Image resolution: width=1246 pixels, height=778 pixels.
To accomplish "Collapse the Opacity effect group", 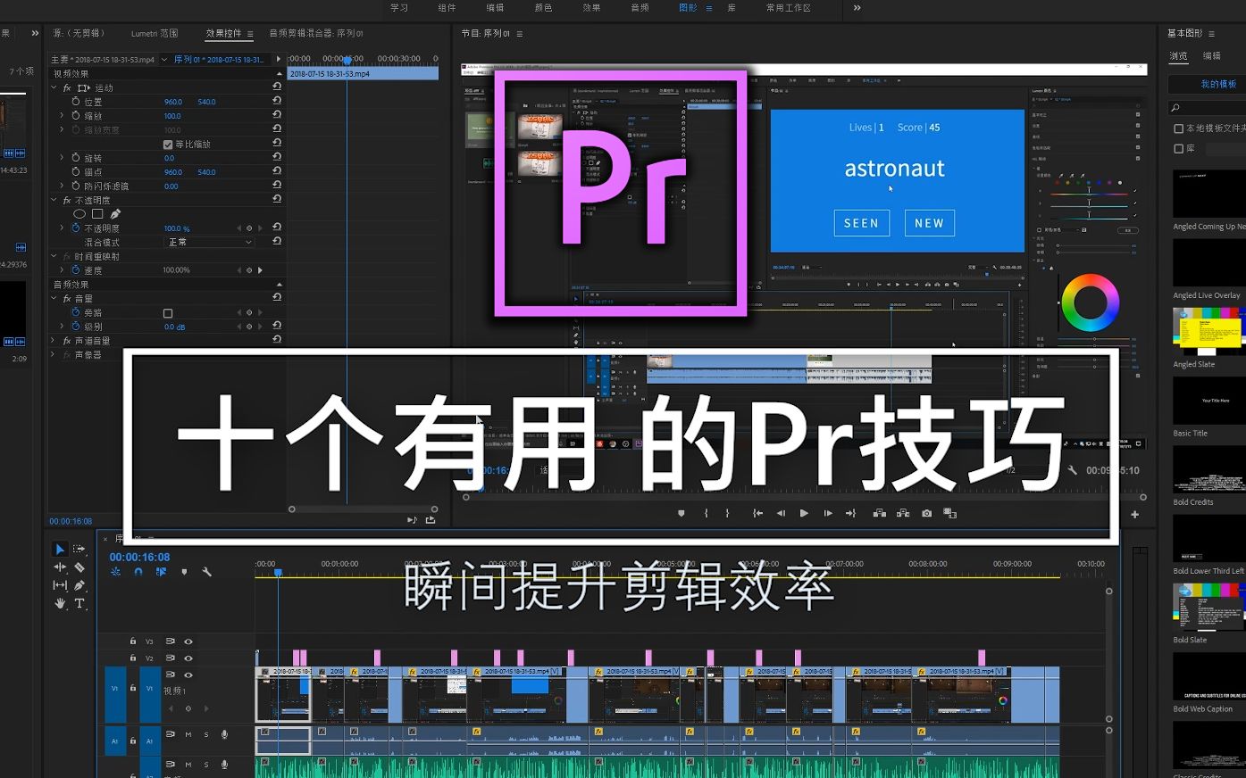I will coord(54,200).
